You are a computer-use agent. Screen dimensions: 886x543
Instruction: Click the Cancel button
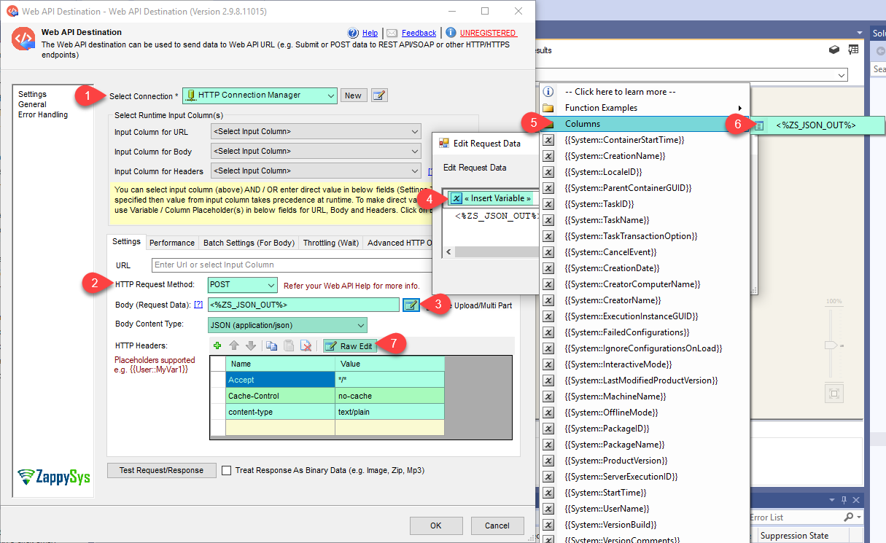(x=497, y=526)
